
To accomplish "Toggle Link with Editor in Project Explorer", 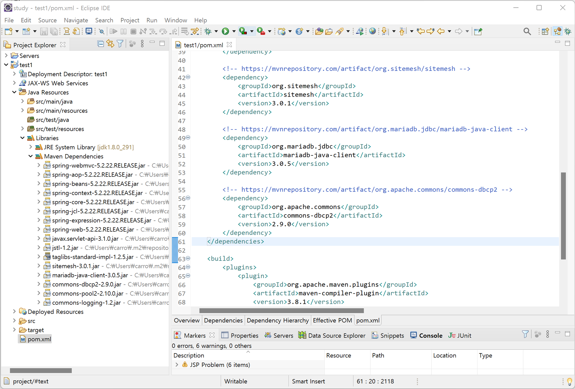I will click(110, 44).
